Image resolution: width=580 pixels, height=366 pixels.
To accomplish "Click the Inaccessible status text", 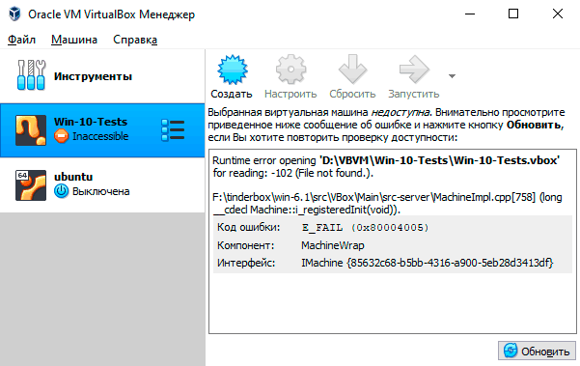I will pyautogui.click(x=100, y=136).
